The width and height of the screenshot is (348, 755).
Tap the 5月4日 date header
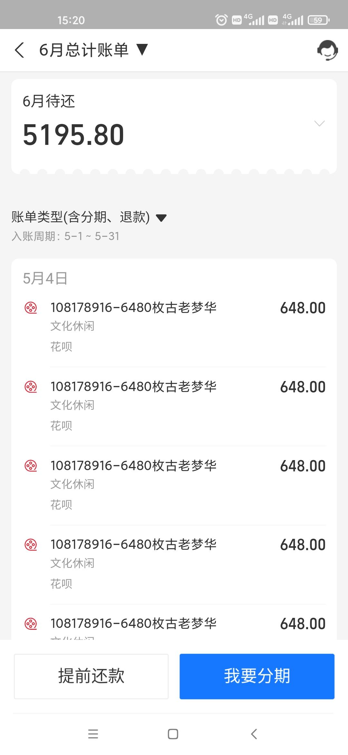[45, 278]
